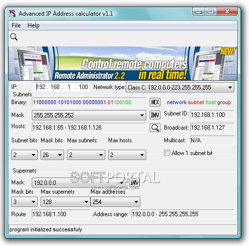Viewport: 249px width, 246px height.
Task: Click the Route field 192.168.1.100
Action: 61,214
